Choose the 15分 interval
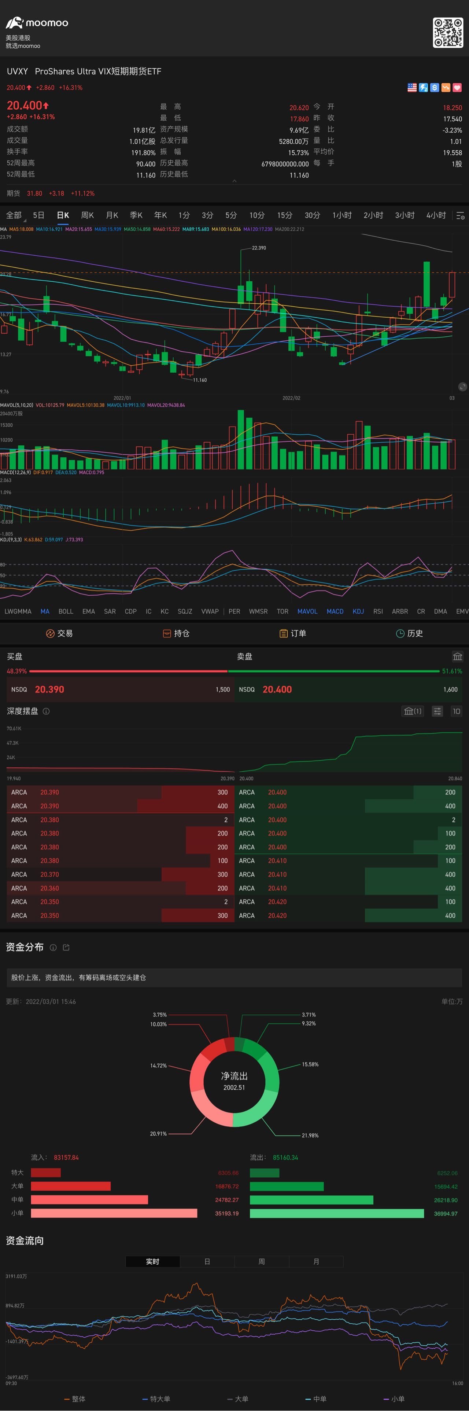This screenshot has width=469, height=1411. click(285, 215)
